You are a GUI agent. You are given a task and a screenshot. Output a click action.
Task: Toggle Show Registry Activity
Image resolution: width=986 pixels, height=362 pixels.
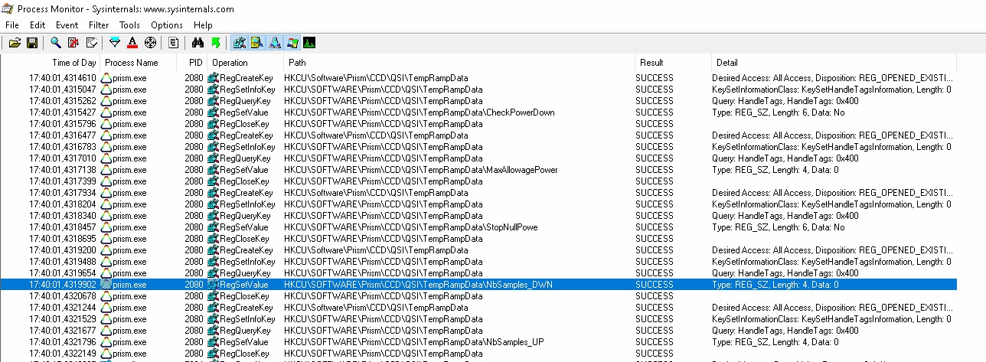[x=239, y=43]
